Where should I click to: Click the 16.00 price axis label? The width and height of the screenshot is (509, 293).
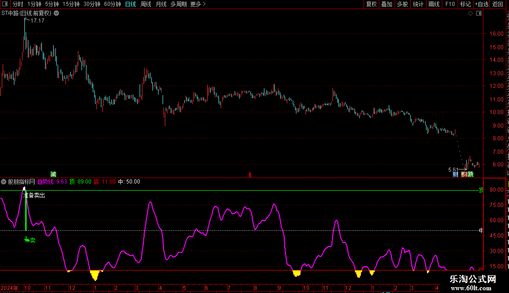tap(496, 33)
